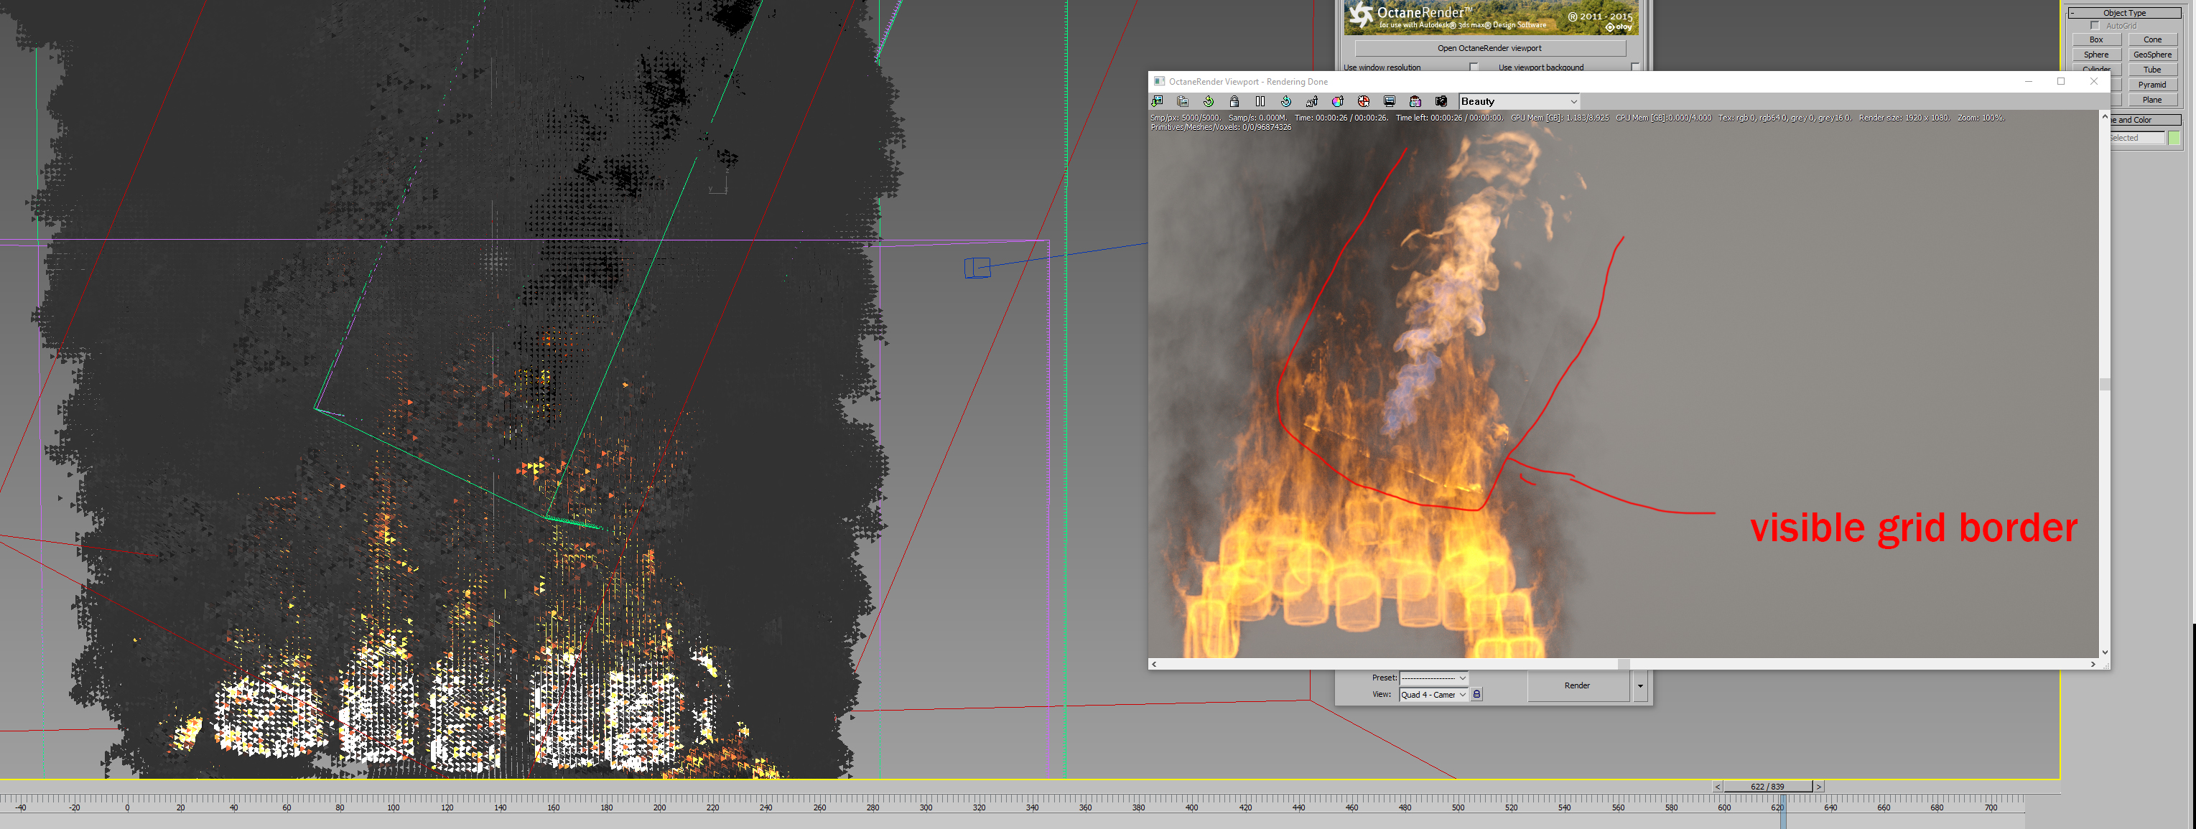Click the Render button
The width and height of the screenshot is (2196, 829).
pos(1576,686)
